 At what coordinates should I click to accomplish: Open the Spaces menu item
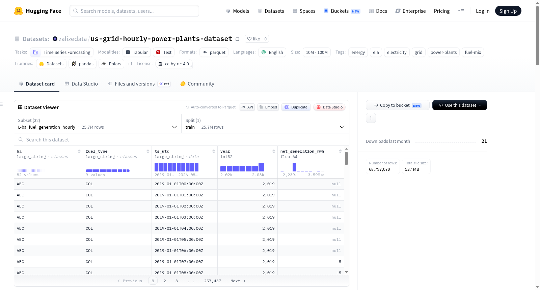coord(304,11)
